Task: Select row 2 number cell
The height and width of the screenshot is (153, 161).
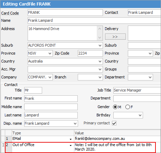Action: pyautogui.click(x=8, y=147)
